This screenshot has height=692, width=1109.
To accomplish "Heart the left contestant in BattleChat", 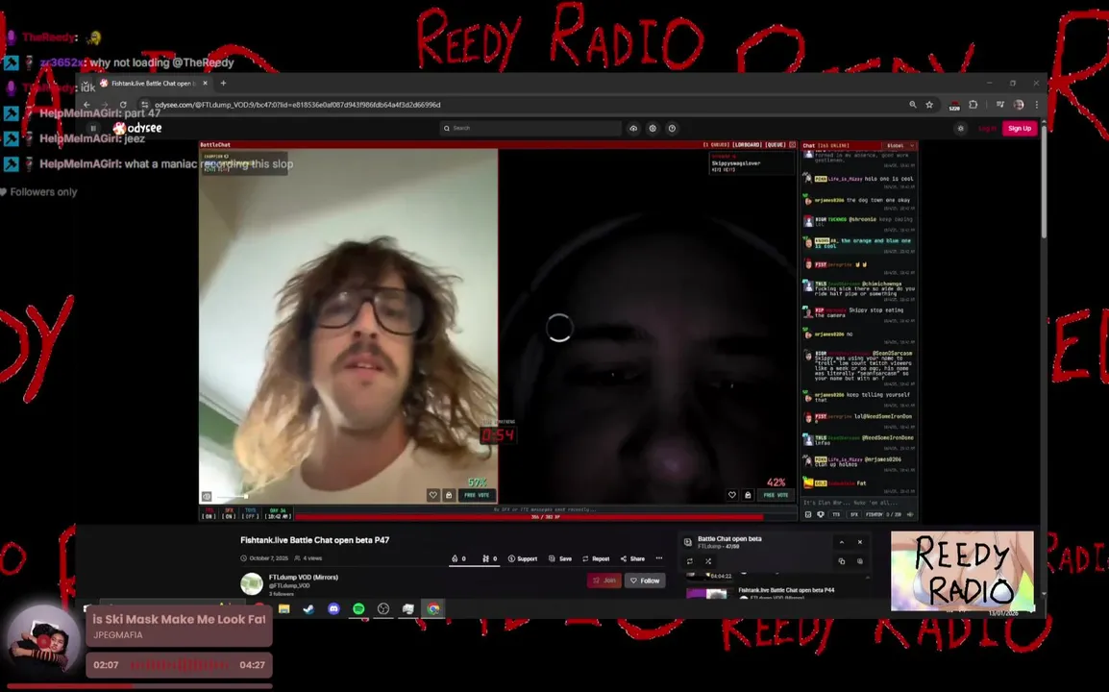I will 432,495.
